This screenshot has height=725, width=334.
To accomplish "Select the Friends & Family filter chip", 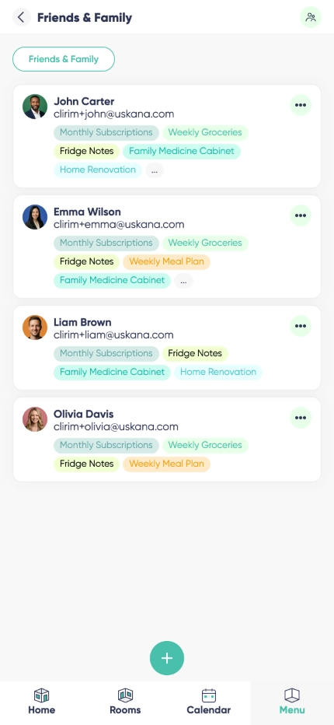I will coord(64,59).
